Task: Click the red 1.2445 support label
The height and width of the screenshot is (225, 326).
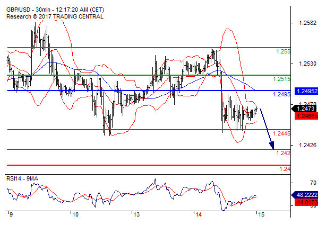Action: [x=281, y=133]
